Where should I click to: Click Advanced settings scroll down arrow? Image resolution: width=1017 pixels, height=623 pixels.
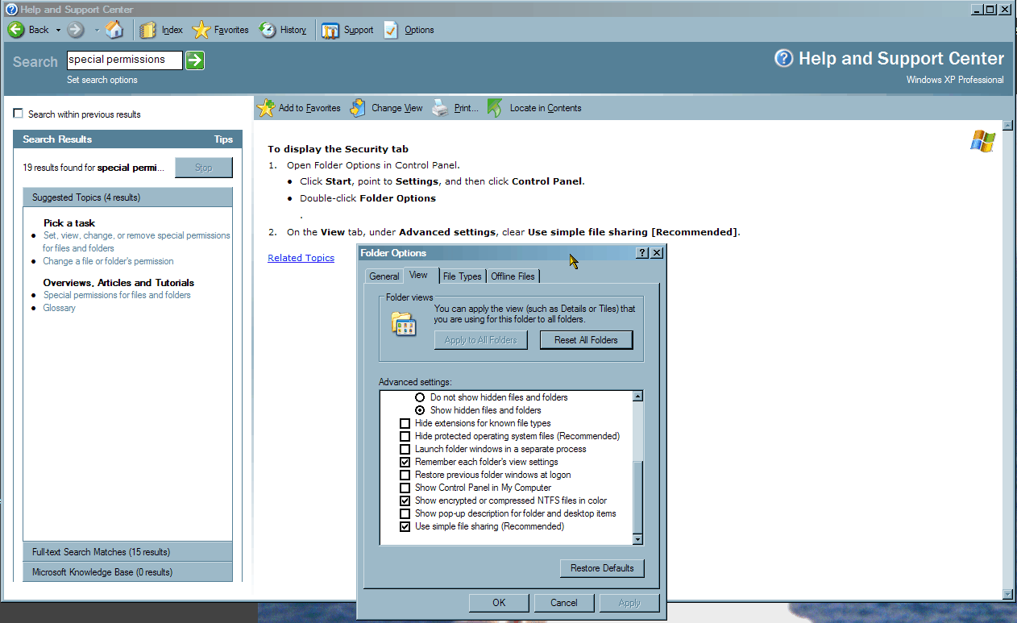point(637,539)
